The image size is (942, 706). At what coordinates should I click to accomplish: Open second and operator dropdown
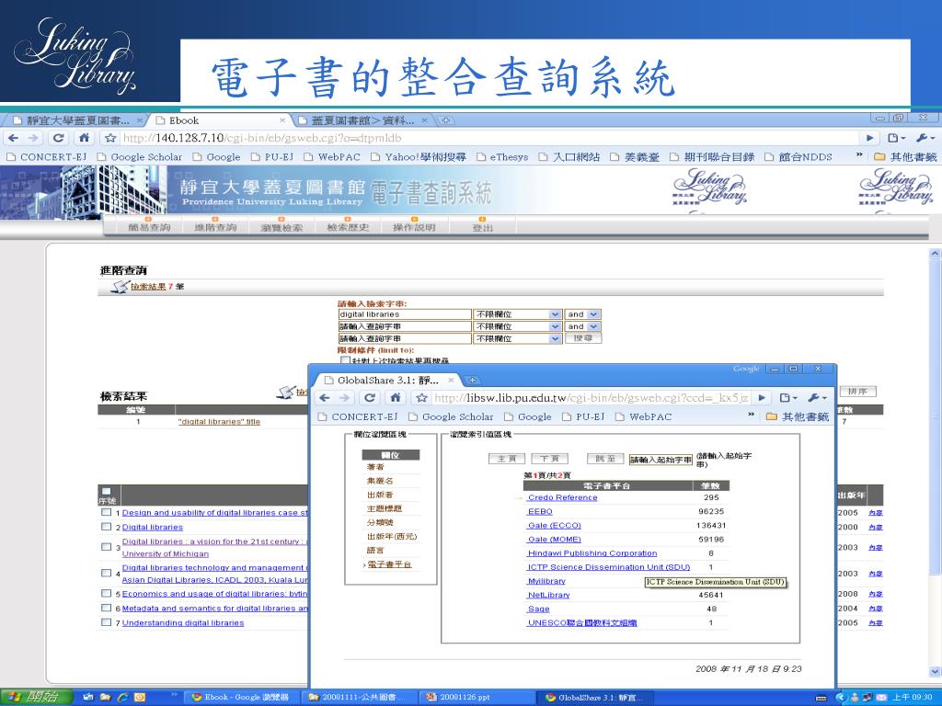pyautogui.click(x=582, y=326)
